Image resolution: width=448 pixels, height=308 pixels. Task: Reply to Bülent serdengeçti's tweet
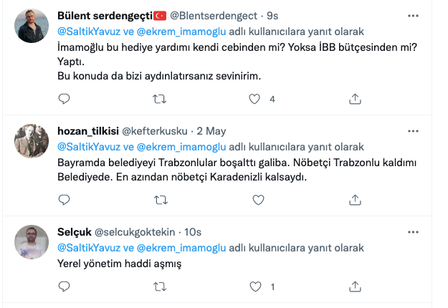tap(64, 99)
